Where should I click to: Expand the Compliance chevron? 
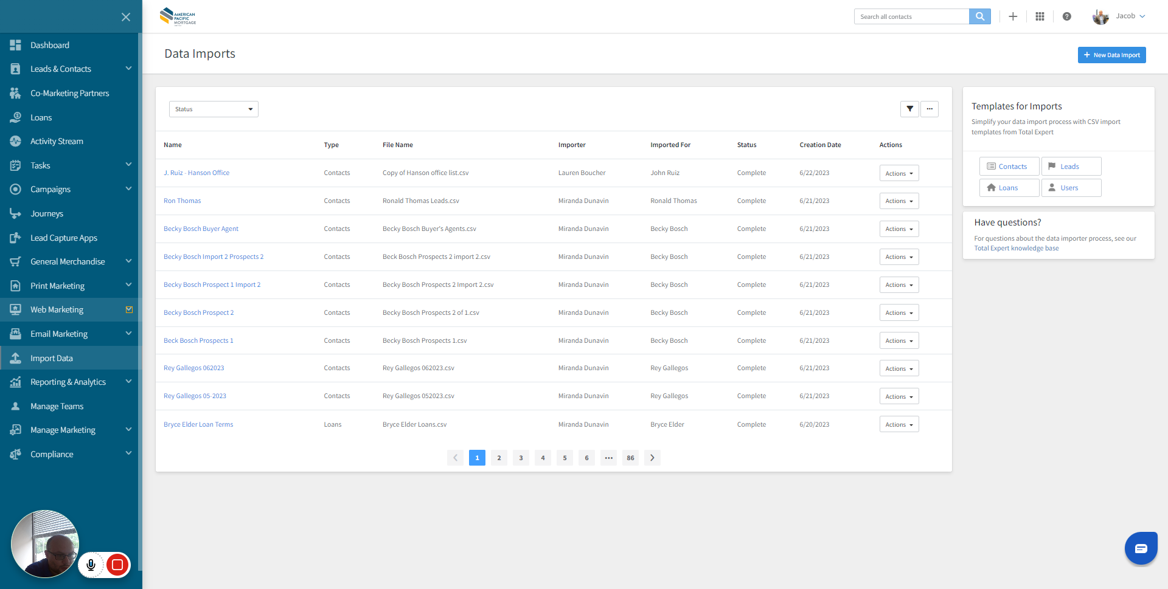click(x=128, y=453)
